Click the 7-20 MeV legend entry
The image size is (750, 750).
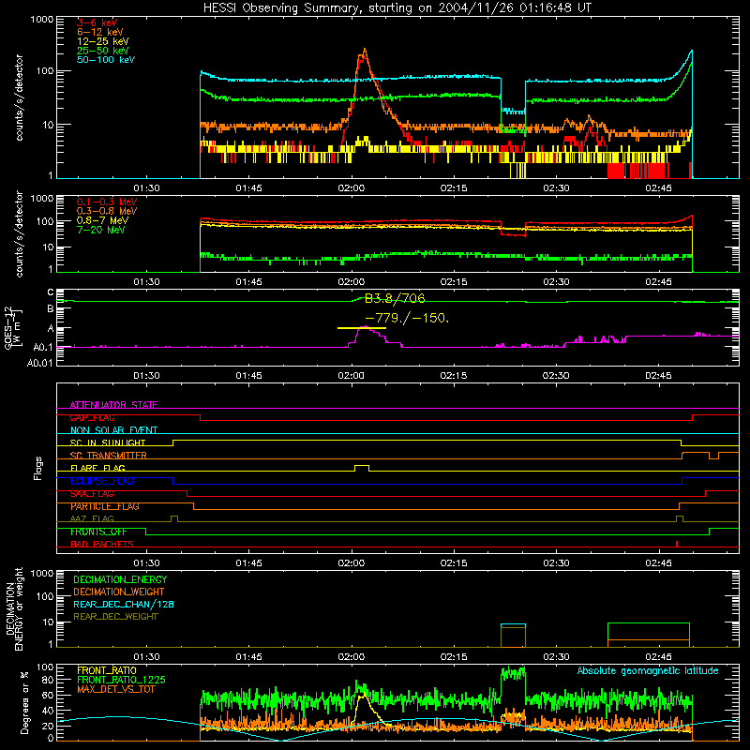(101, 230)
